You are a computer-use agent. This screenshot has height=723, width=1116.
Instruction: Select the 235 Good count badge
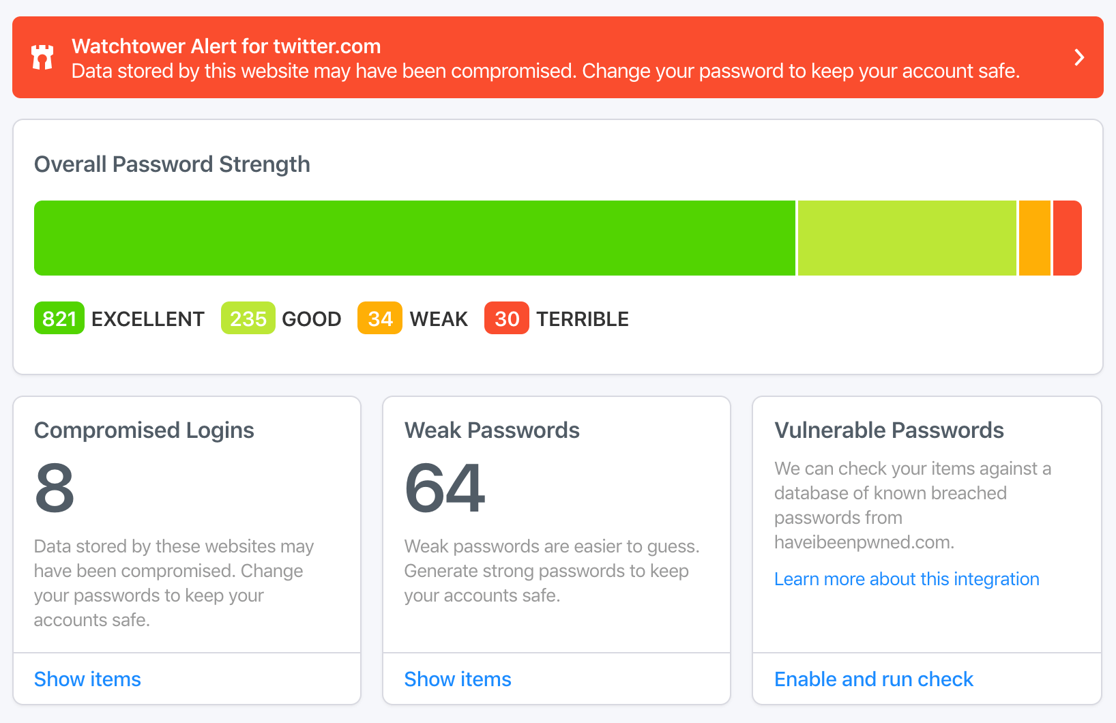pyautogui.click(x=248, y=318)
